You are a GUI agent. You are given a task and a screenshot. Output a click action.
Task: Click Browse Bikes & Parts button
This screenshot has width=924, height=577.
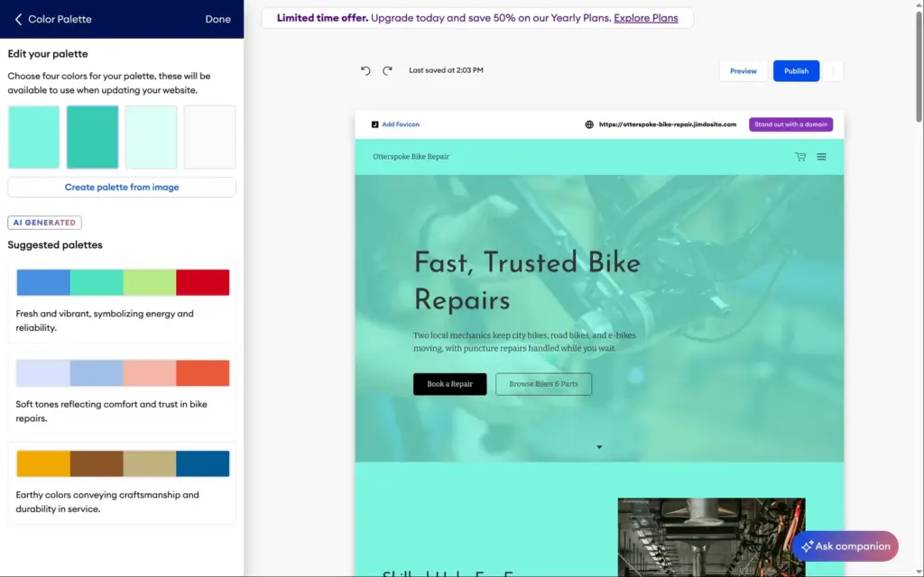543,384
